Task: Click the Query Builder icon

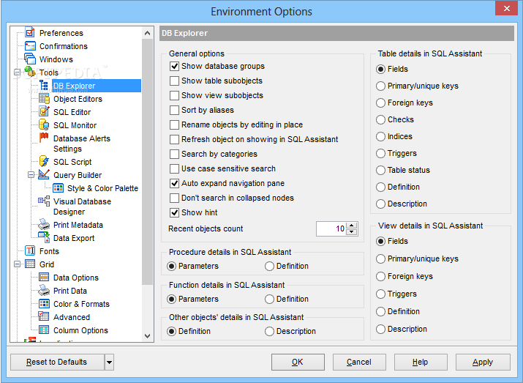Action: [44, 175]
